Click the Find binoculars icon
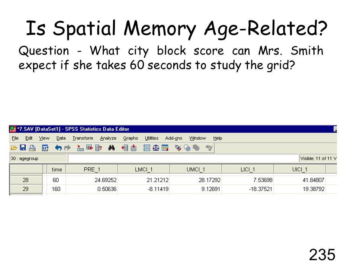 pyautogui.click(x=111, y=148)
